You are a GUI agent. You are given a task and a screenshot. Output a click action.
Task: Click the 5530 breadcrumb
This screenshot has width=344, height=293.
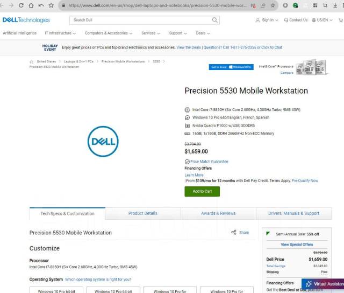[156, 61]
